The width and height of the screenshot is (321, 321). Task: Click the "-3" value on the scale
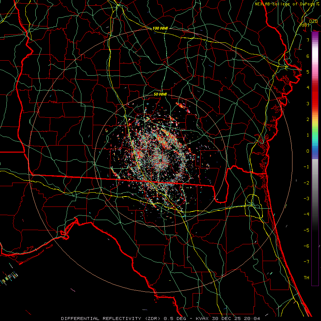point(306,199)
